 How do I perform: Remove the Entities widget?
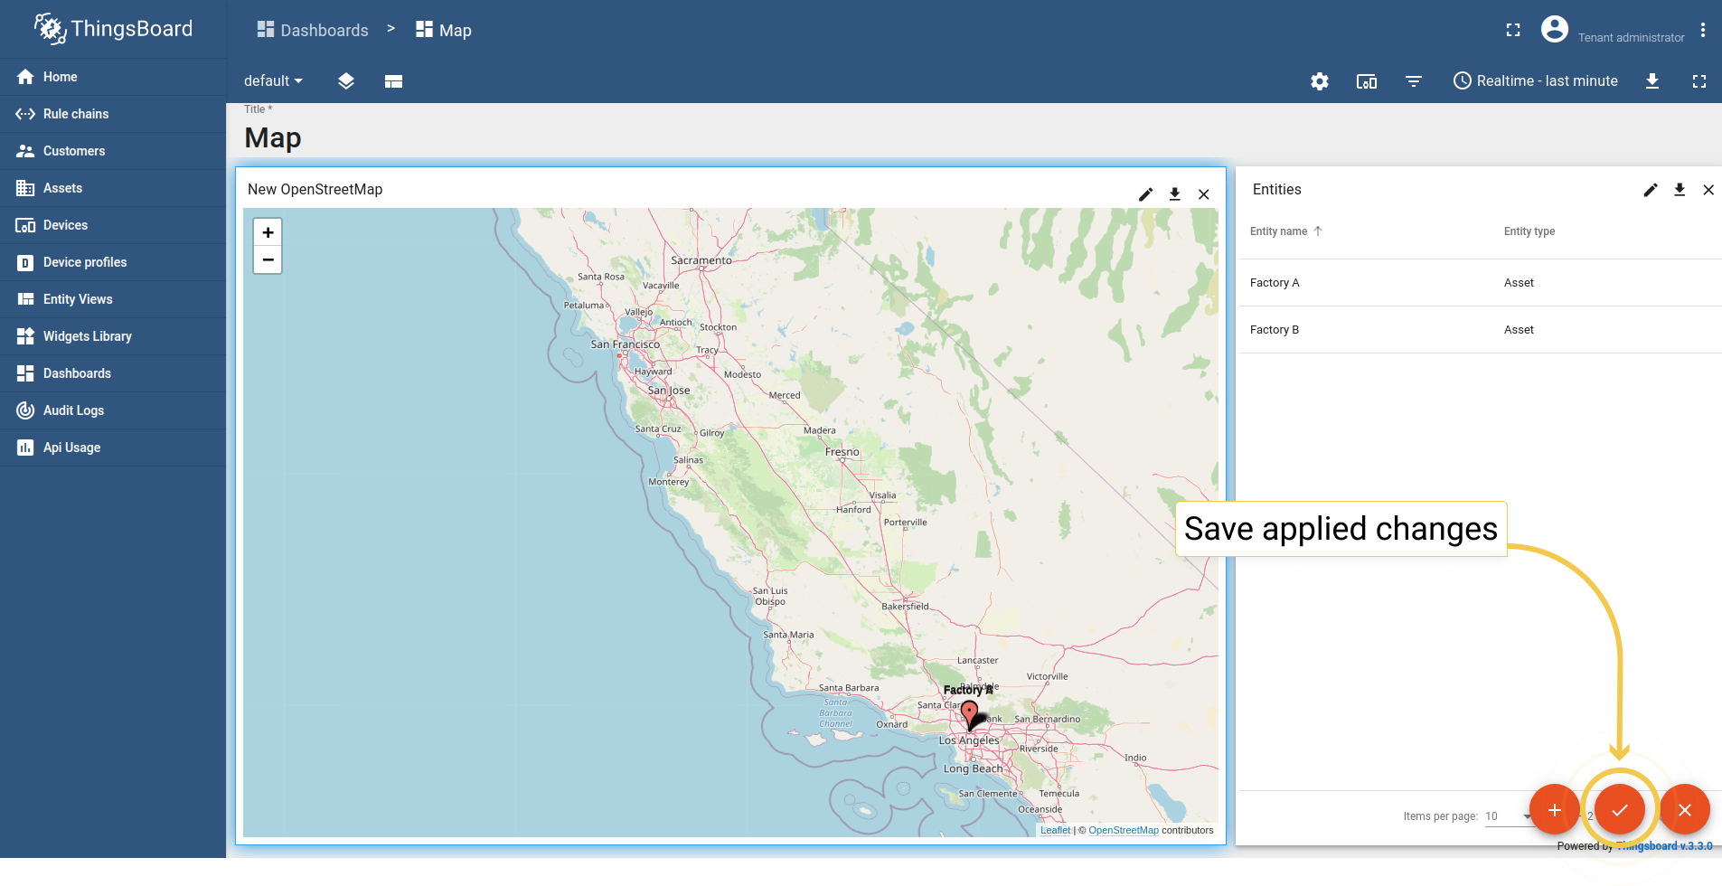click(1708, 190)
